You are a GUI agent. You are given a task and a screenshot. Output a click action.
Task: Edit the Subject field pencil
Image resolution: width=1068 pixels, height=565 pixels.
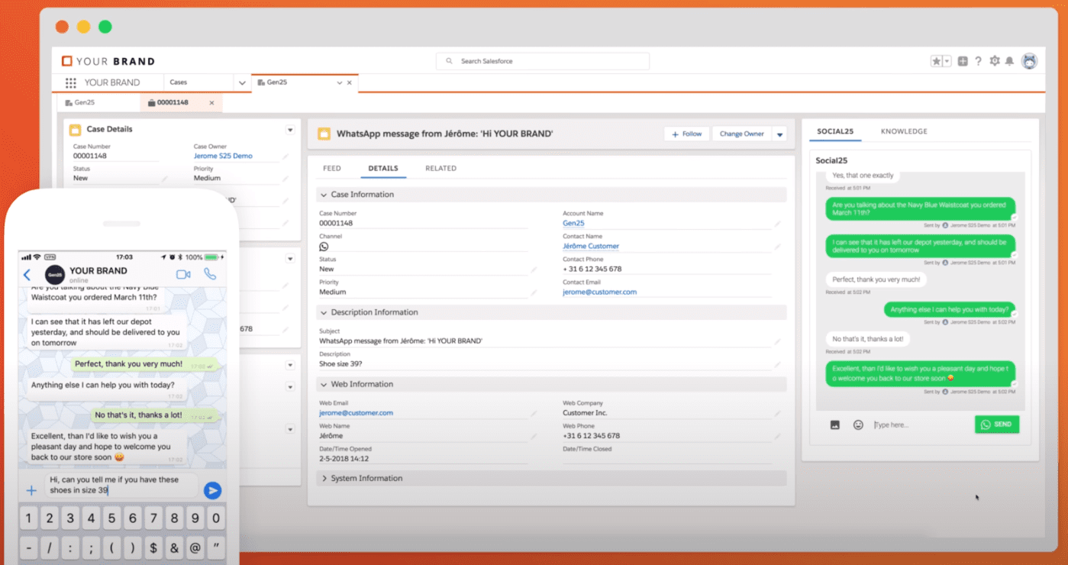(777, 341)
